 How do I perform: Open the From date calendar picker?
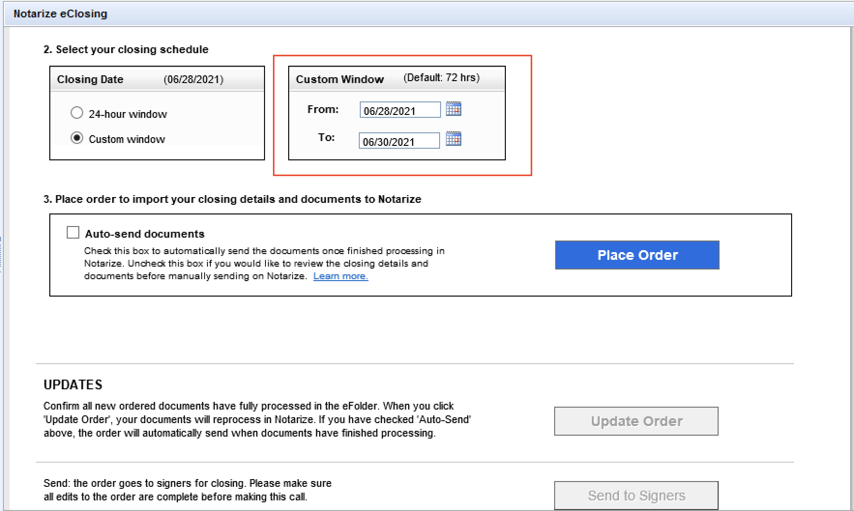453,109
